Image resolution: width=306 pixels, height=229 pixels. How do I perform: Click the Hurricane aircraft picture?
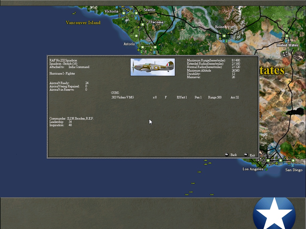click(153, 67)
